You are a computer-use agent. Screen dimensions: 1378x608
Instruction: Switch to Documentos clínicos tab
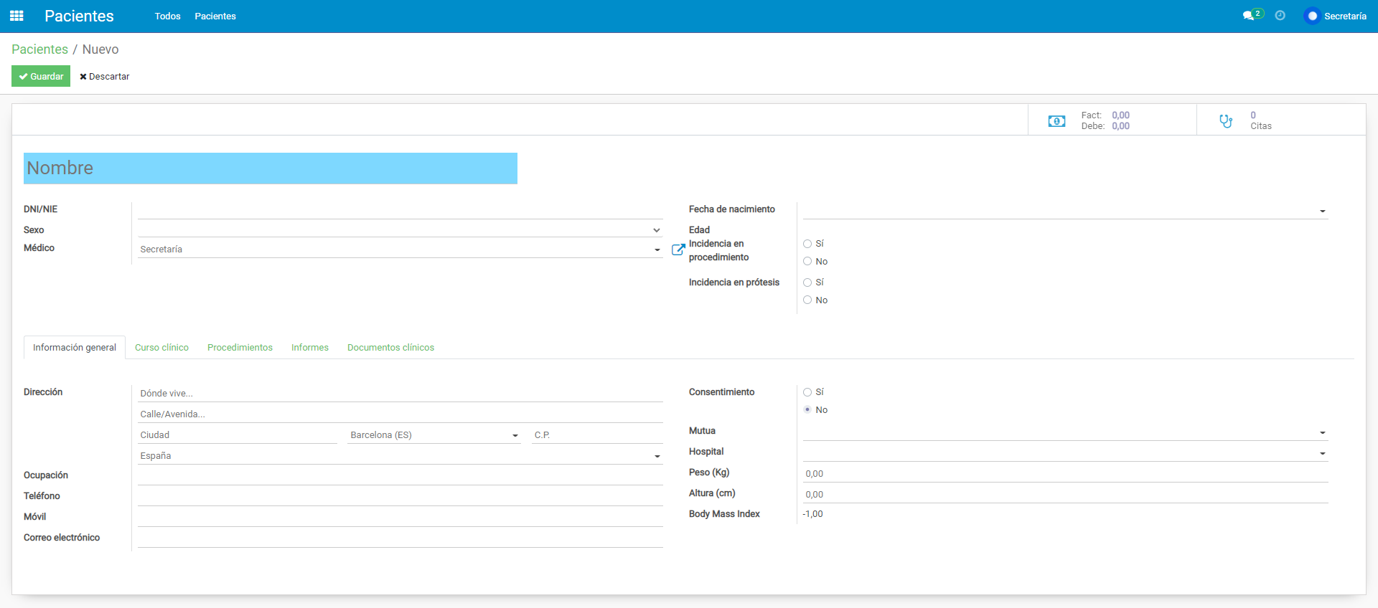[x=390, y=348]
